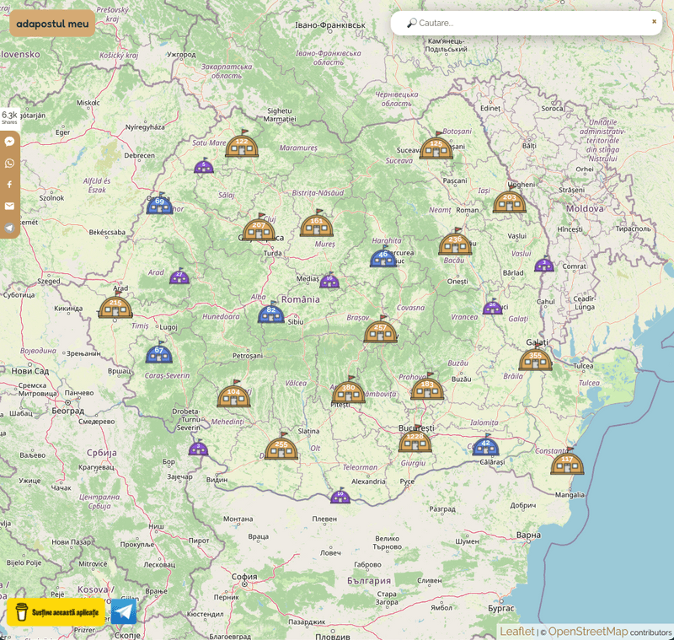Screen dimensions: 674x640
Task: Select the purple shelter marker near Comrat
Action: click(x=544, y=264)
